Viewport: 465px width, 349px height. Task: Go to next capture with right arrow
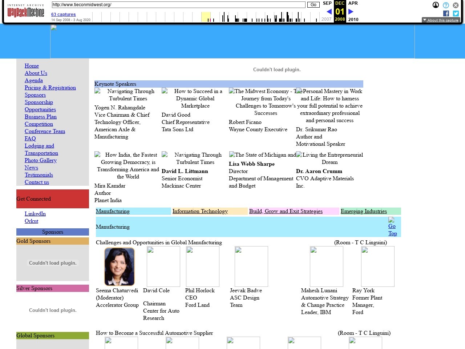click(351, 12)
